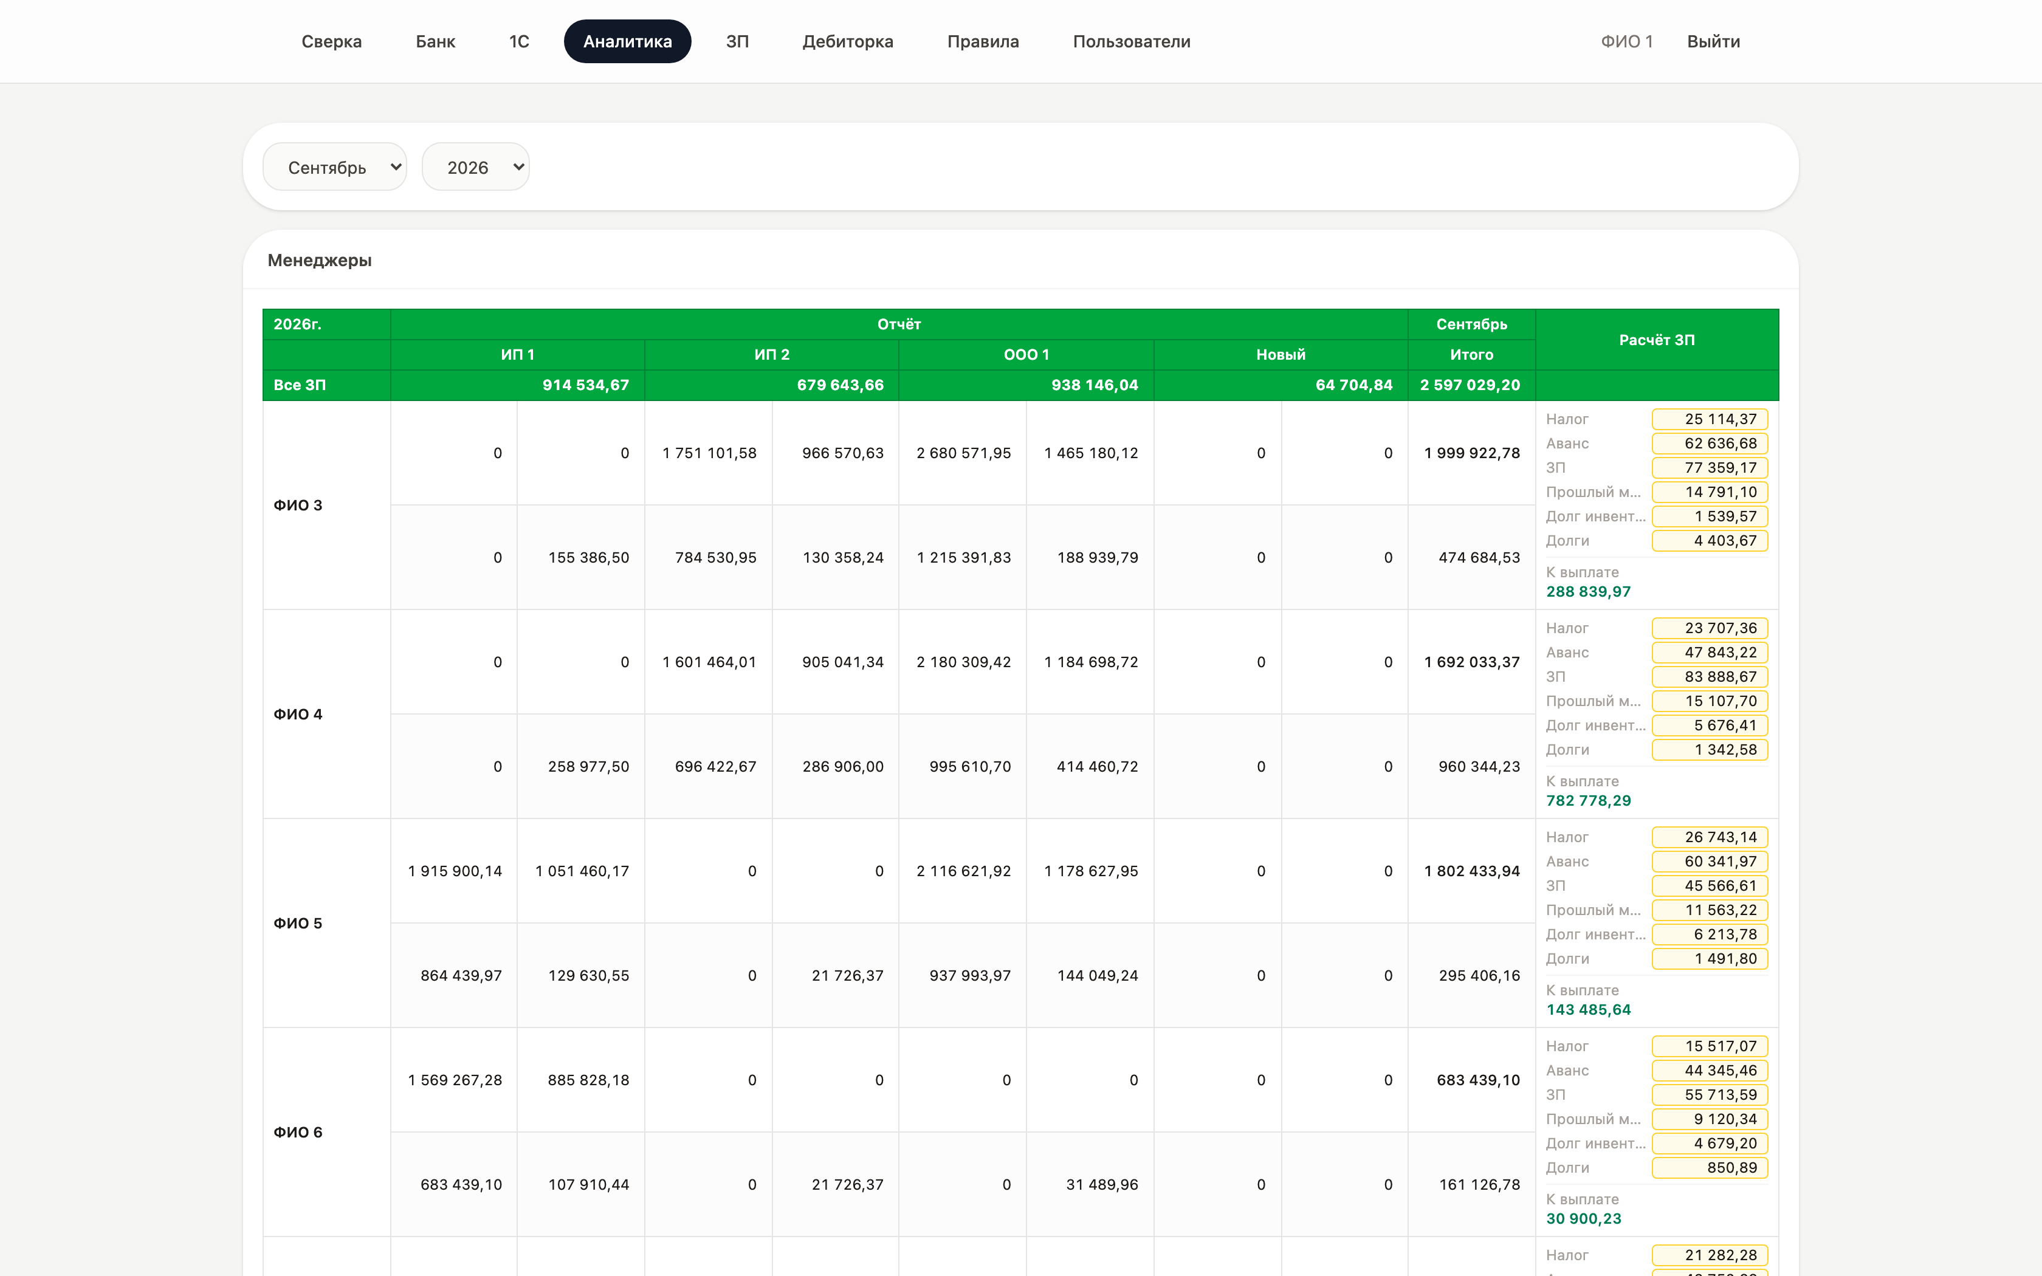Screen dimensions: 2042x1276
Task: Edit ФИО 6 ЗП field 55 713,59
Action: coord(1710,1096)
